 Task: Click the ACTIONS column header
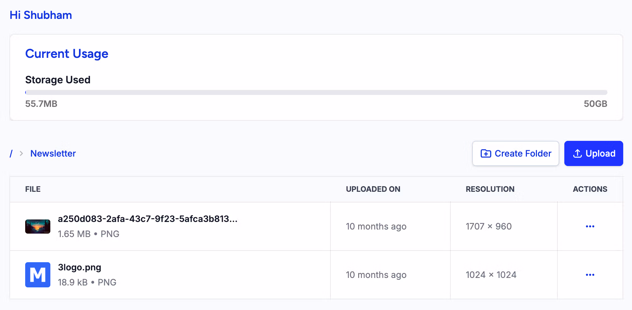point(590,189)
